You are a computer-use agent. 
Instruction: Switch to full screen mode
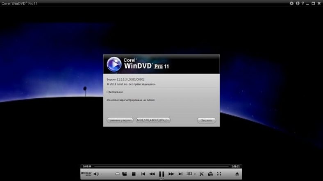click(x=219, y=174)
